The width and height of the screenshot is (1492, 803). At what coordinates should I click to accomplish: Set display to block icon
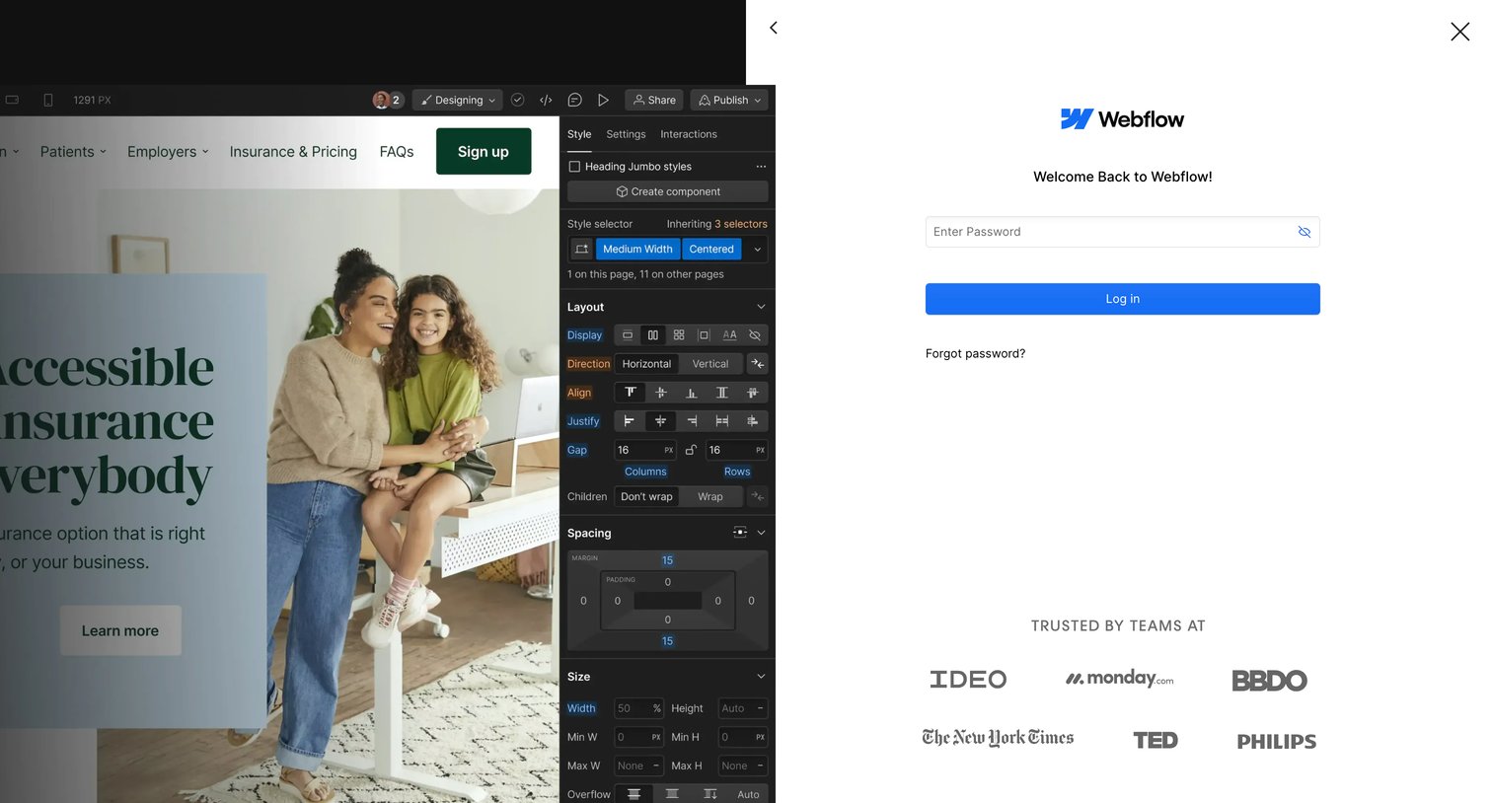[x=627, y=335]
